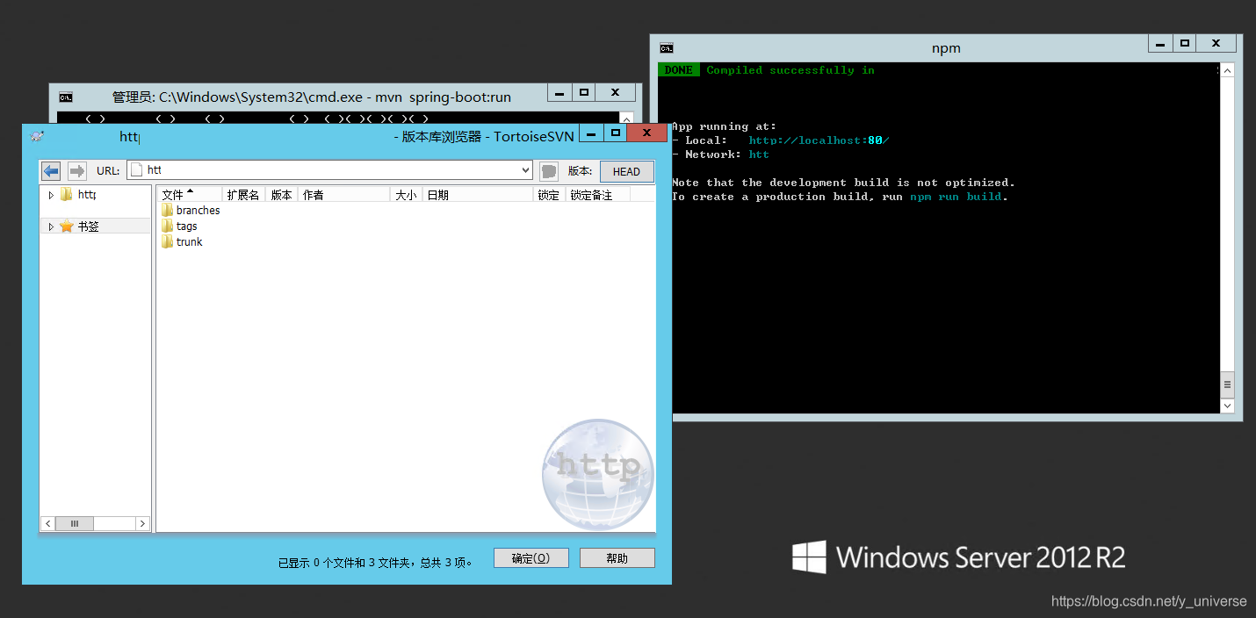The height and width of the screenshot is (618, 1256).
Task: Minimize the npm window
Action: 1160,43
